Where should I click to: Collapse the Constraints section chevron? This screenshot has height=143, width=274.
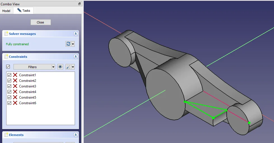coord(76,57)
